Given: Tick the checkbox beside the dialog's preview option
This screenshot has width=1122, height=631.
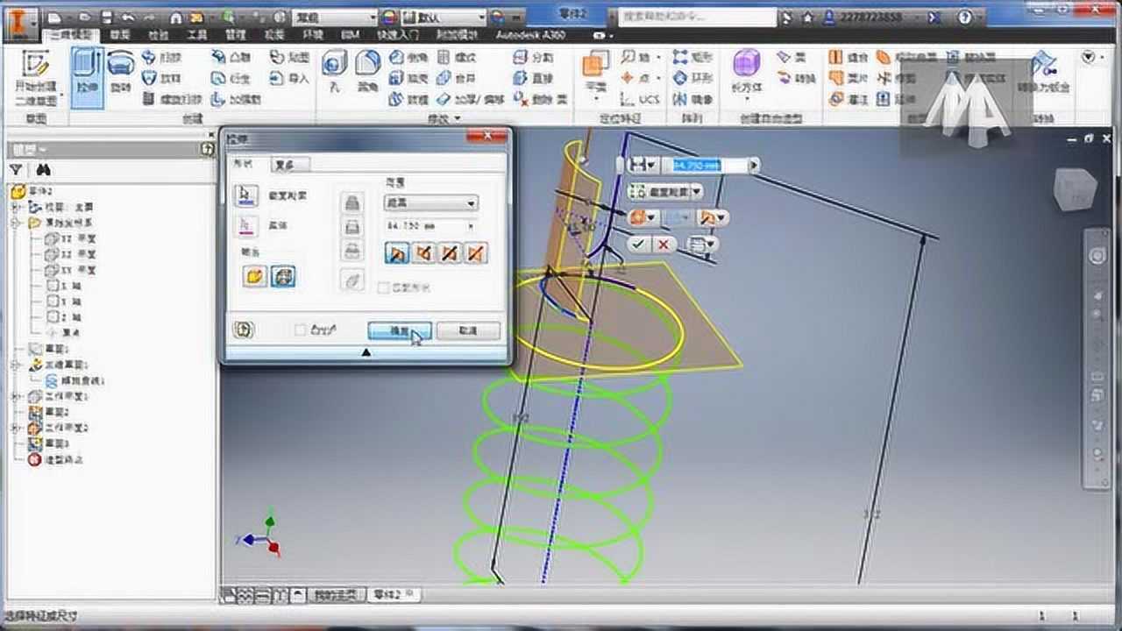Looking at the screenshot, I should (300, 328).
